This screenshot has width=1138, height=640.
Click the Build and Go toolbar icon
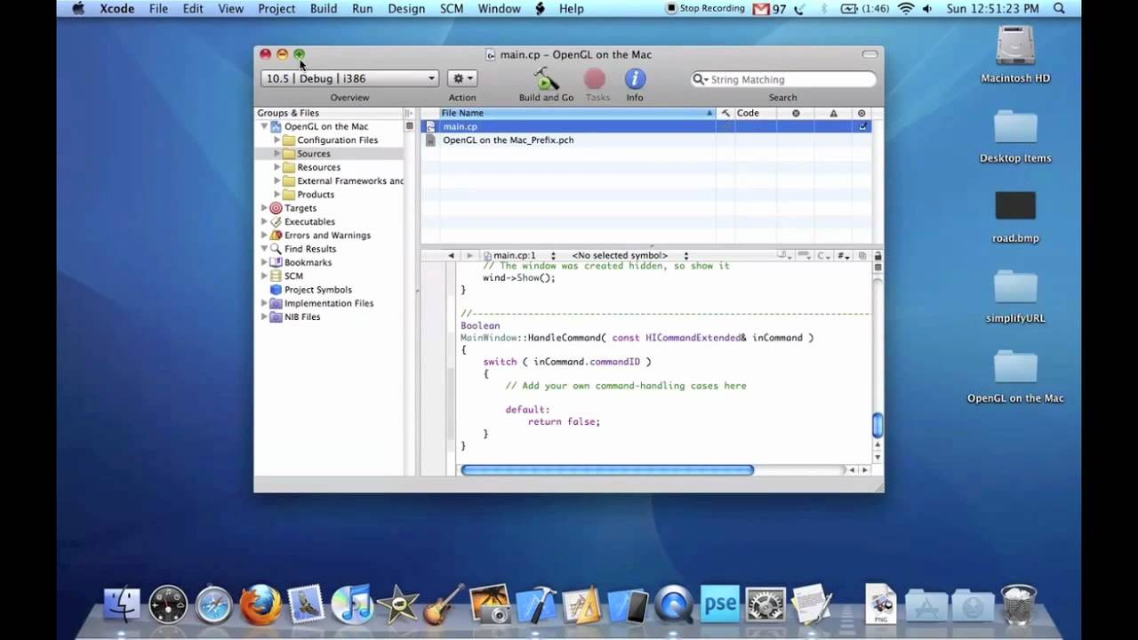[546, 79]
